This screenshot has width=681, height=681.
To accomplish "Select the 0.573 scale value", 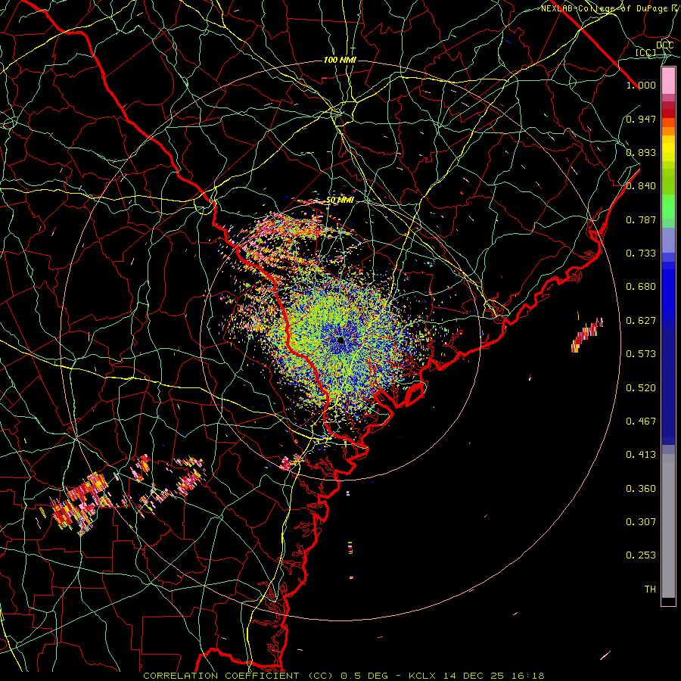I will pos(641,354).
